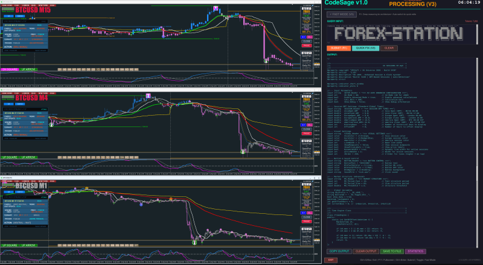Click the output code area scrollbar
Screen dimensions: 483x265
pyautogui.click(x=477, y=152)
